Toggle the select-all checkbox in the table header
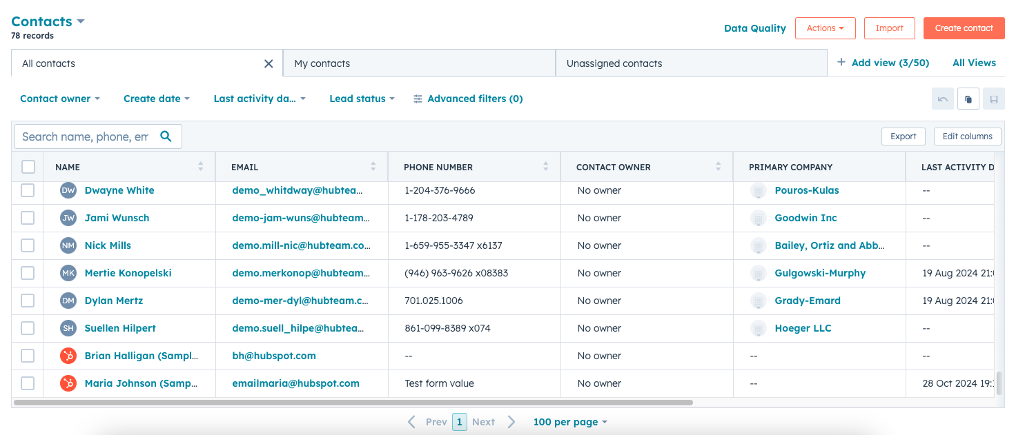The height and width of the screenshot is (435, 1025). coord(28,167)
